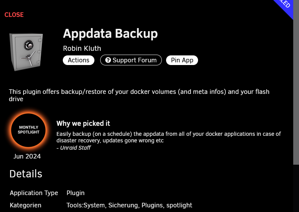Open the Actions menu

click(79, 60)
